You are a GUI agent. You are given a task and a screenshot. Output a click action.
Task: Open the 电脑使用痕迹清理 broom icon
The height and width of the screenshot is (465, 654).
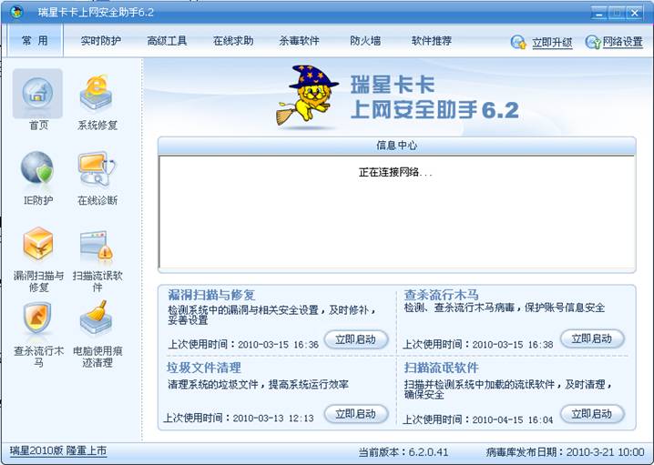pyautogui.click(x=97, y=318)
